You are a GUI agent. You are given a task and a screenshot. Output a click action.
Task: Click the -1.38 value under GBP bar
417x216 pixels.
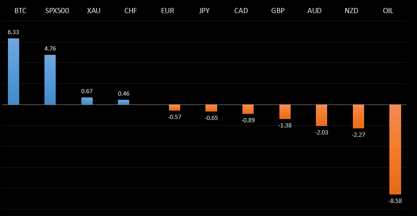coord(285,125)
